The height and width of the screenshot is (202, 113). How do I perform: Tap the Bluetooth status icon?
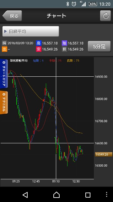point(67,4)
